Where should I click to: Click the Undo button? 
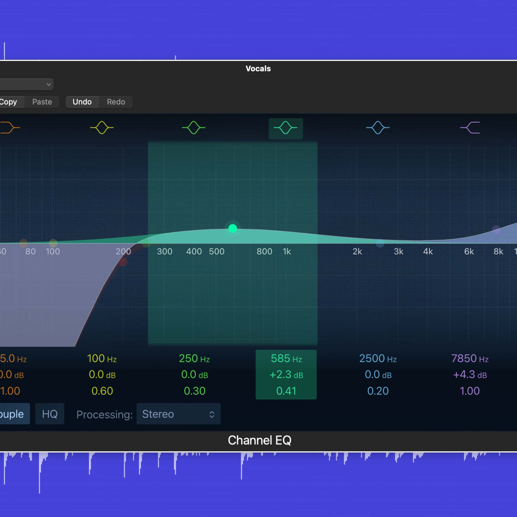pyautogui.click(x=82, y=102)
